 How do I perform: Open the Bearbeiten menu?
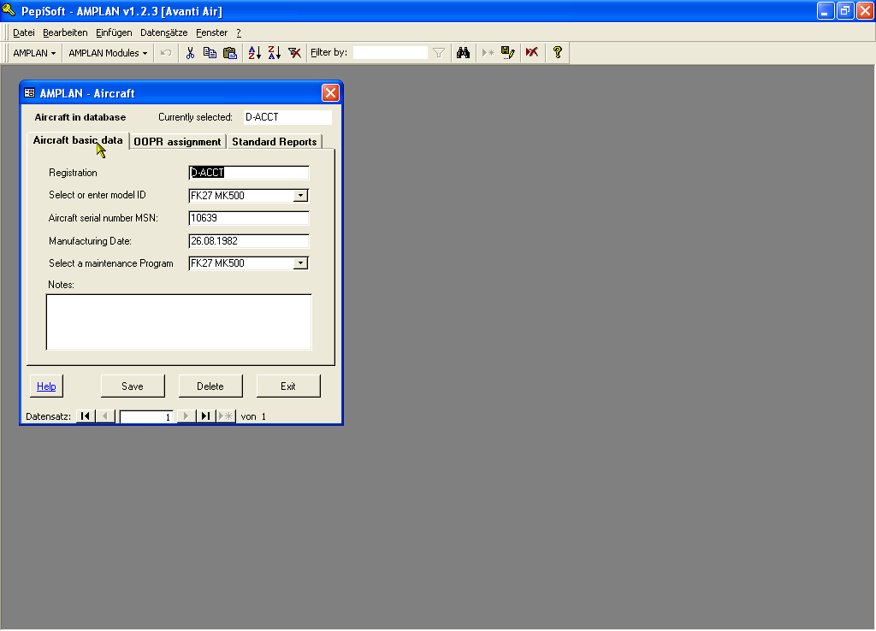click(x=65, y=32)
